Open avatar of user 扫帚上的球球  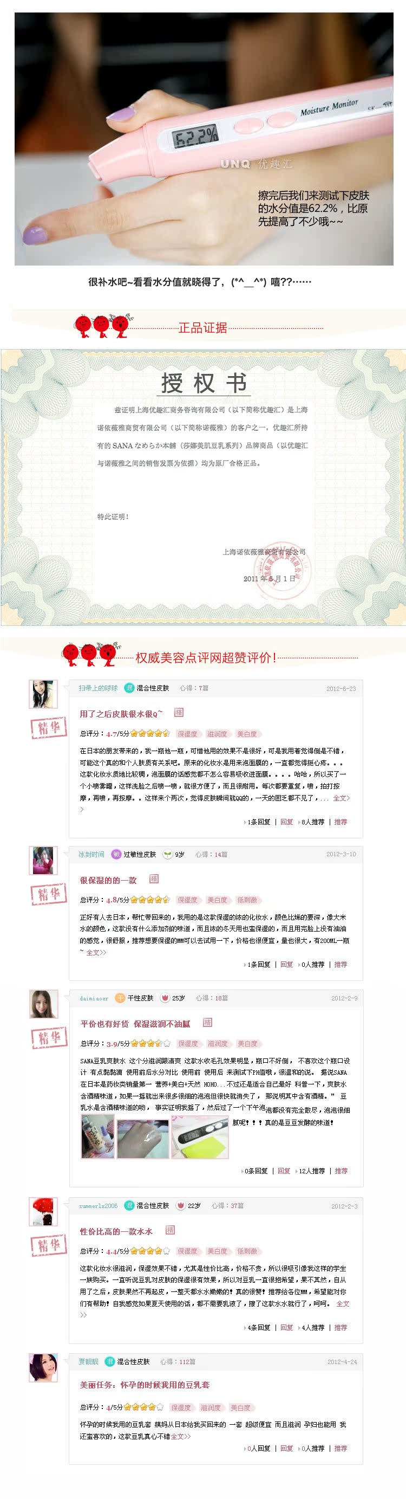(x=44, y=694)
